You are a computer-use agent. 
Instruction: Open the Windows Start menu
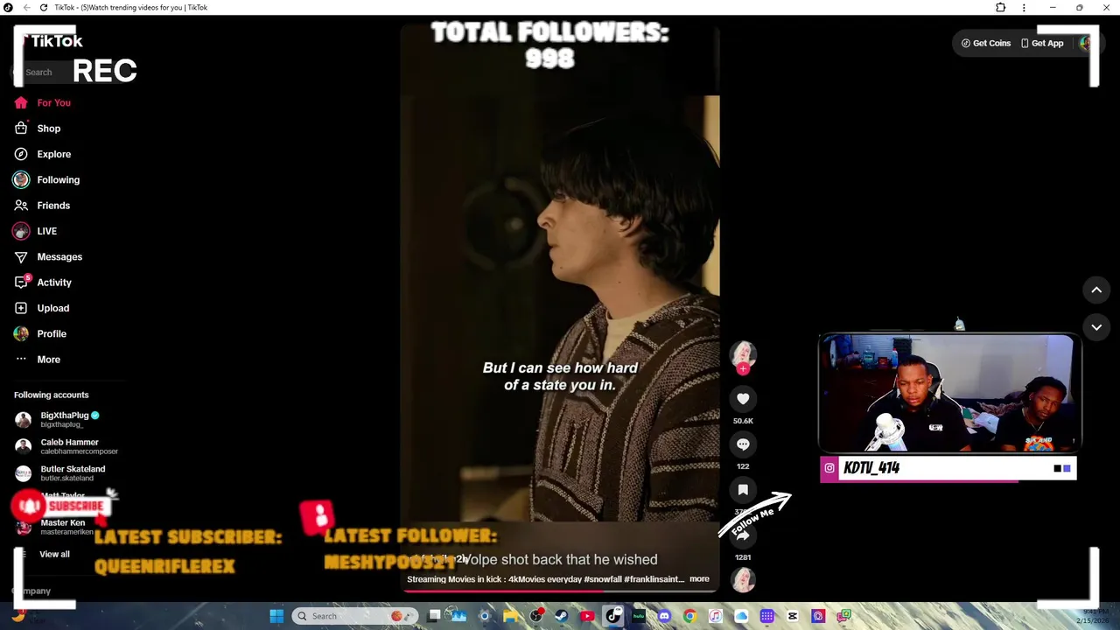[276, 616]
